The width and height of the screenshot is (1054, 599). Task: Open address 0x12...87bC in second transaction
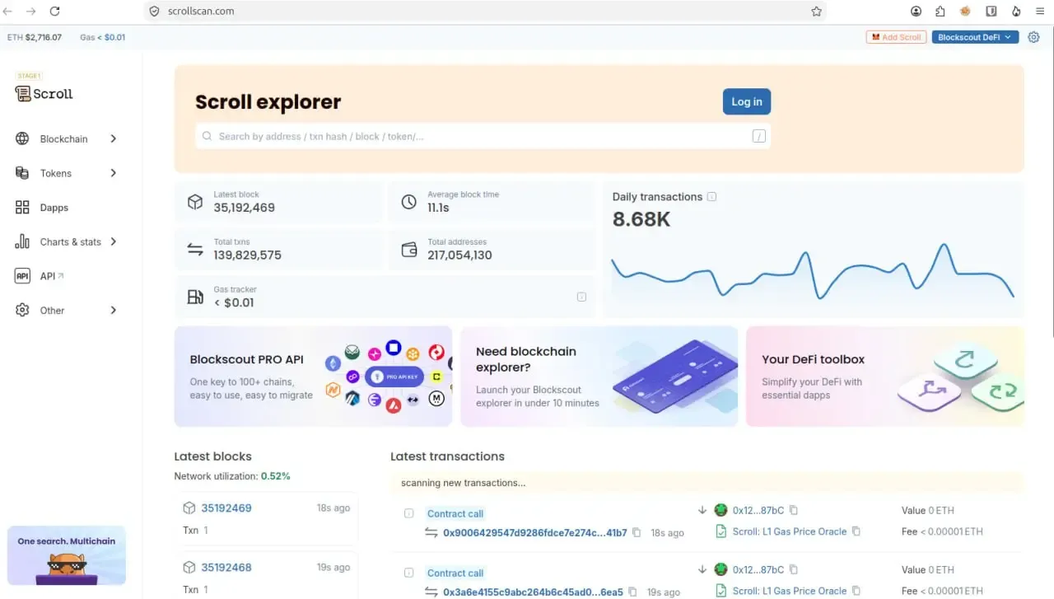pos(758,569)
